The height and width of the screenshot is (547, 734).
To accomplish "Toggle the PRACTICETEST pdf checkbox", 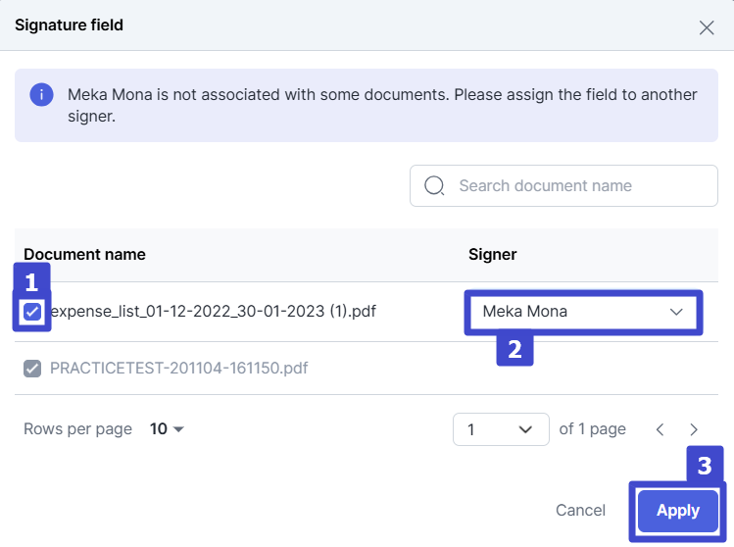I will pos(32,369).
